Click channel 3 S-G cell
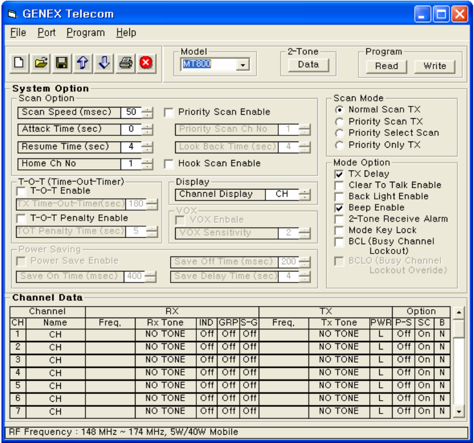 point(249,361)
